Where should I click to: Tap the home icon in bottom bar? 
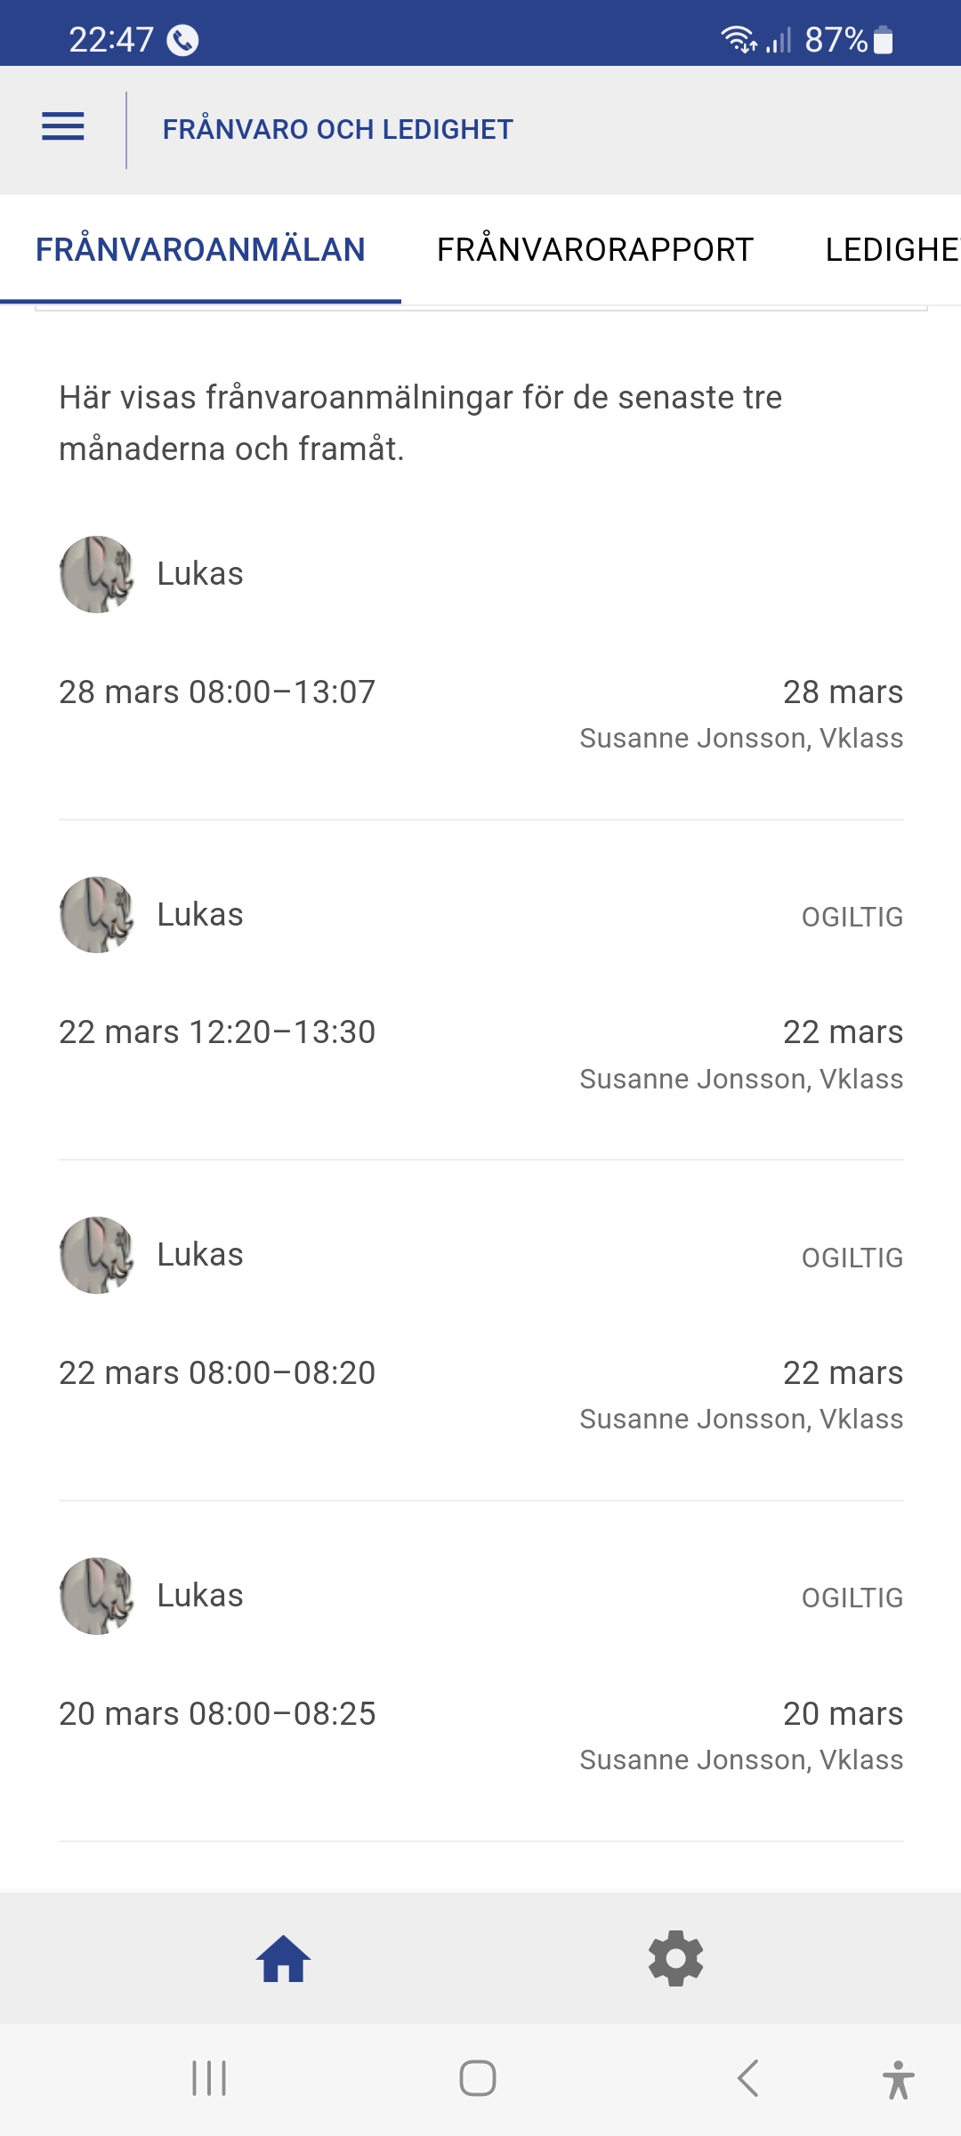tap(283, 1959)
